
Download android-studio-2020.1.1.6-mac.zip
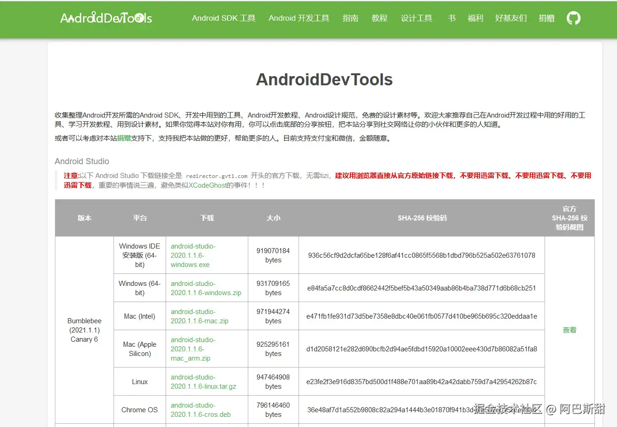199,316
